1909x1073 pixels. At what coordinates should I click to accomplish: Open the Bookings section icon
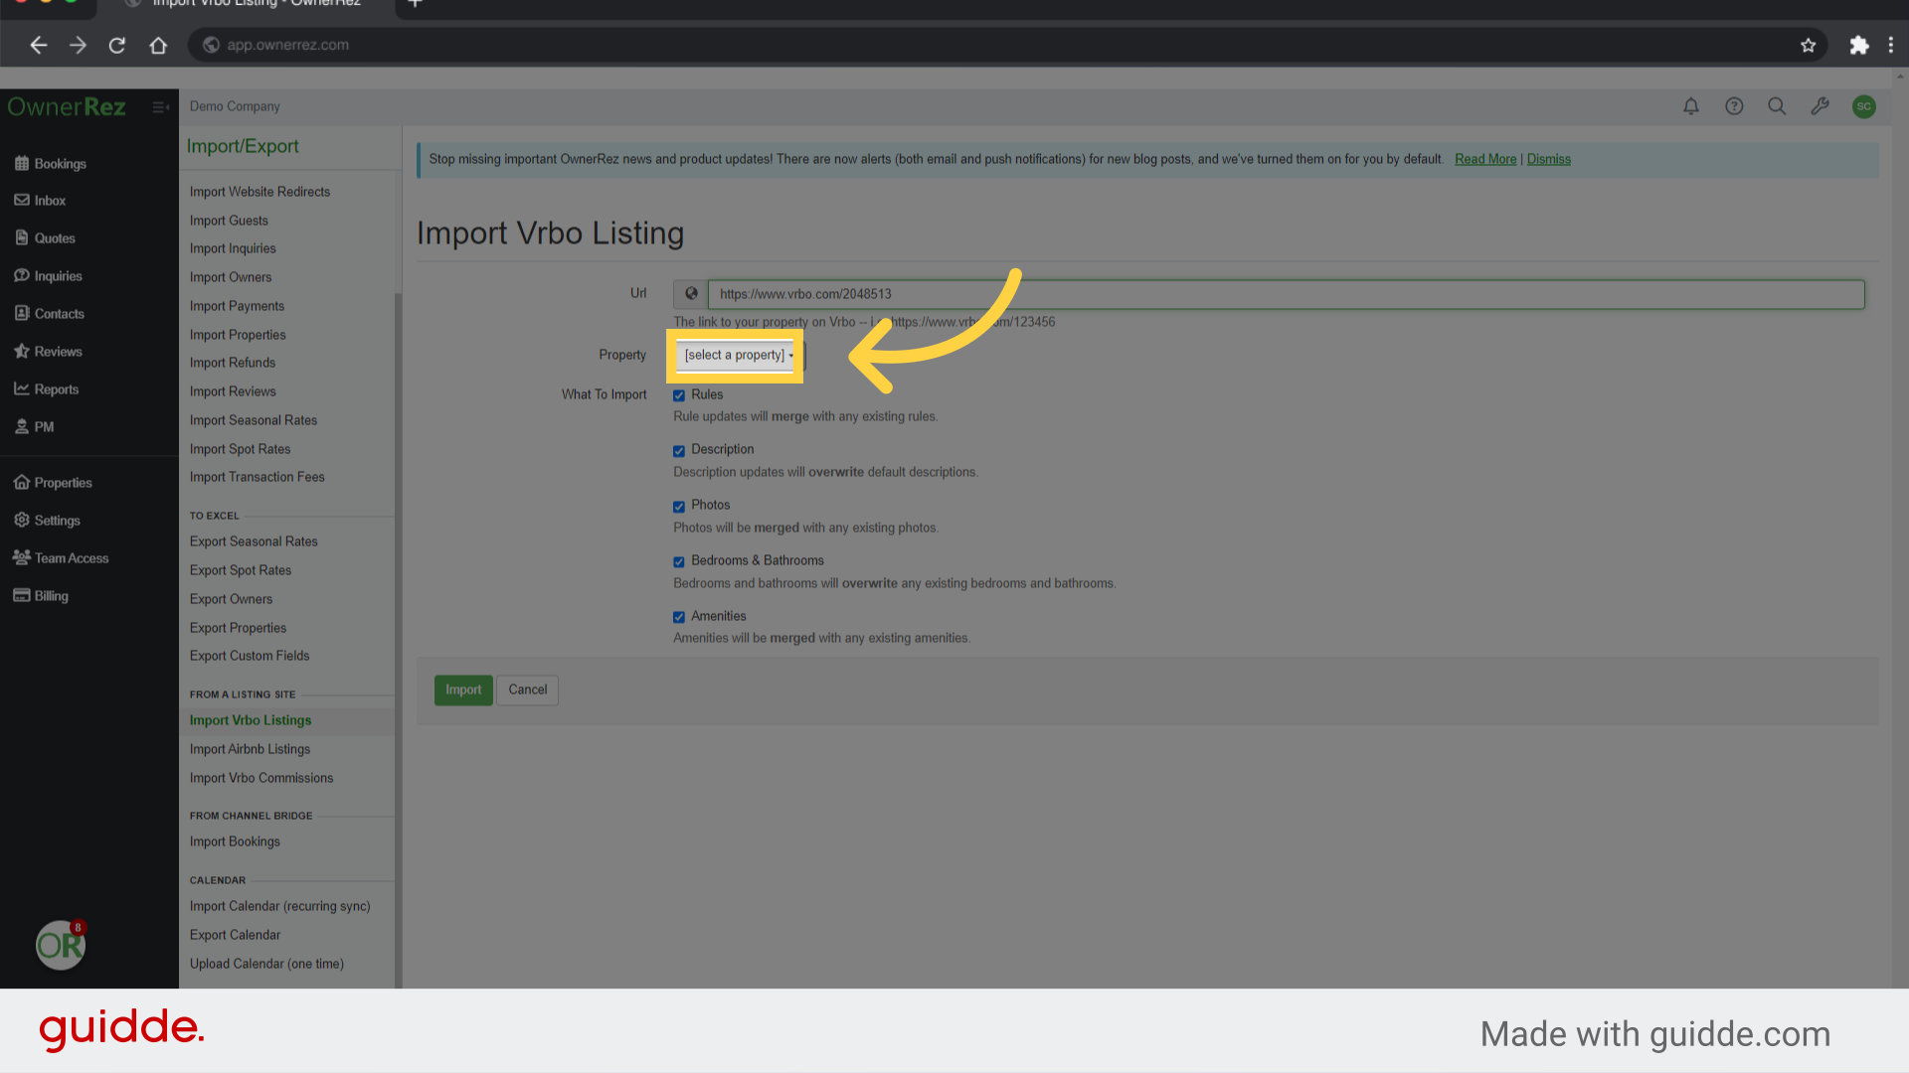[22, 163]
